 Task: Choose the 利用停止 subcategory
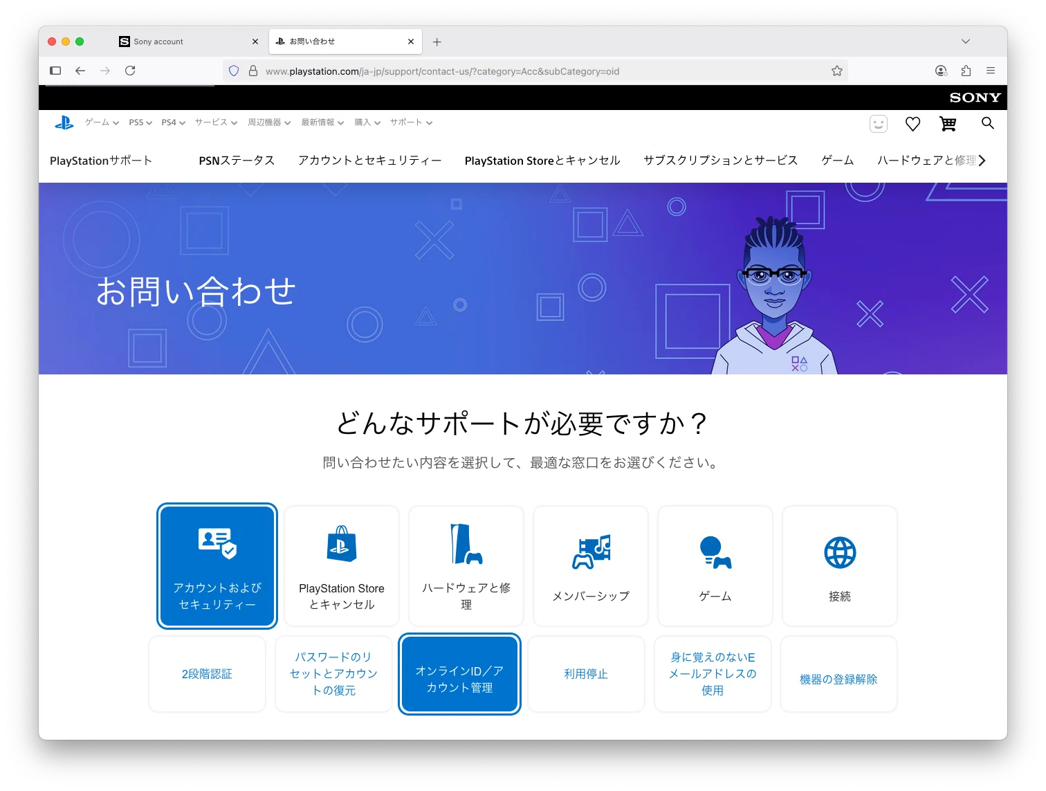click(586, 674)
